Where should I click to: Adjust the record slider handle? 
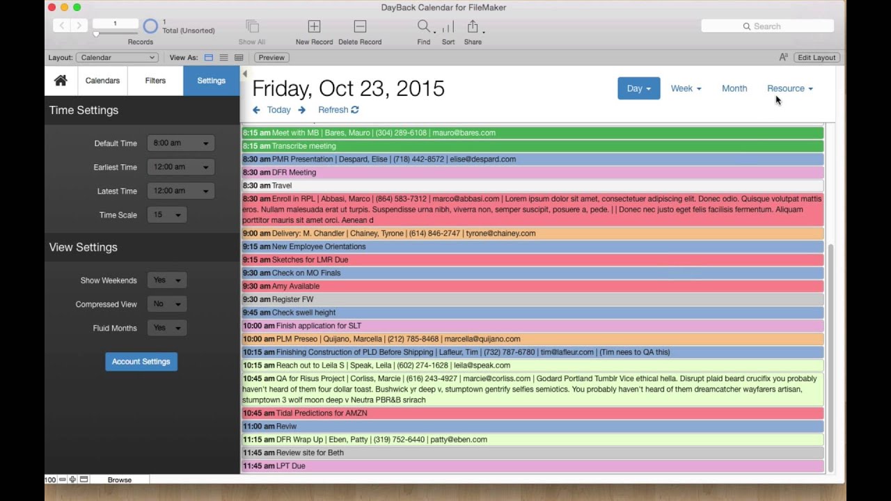pyautogui.click(x=96, y=34)
